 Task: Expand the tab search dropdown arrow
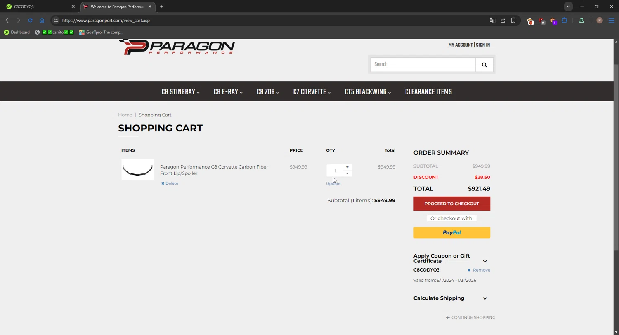[x=568, y=7]
